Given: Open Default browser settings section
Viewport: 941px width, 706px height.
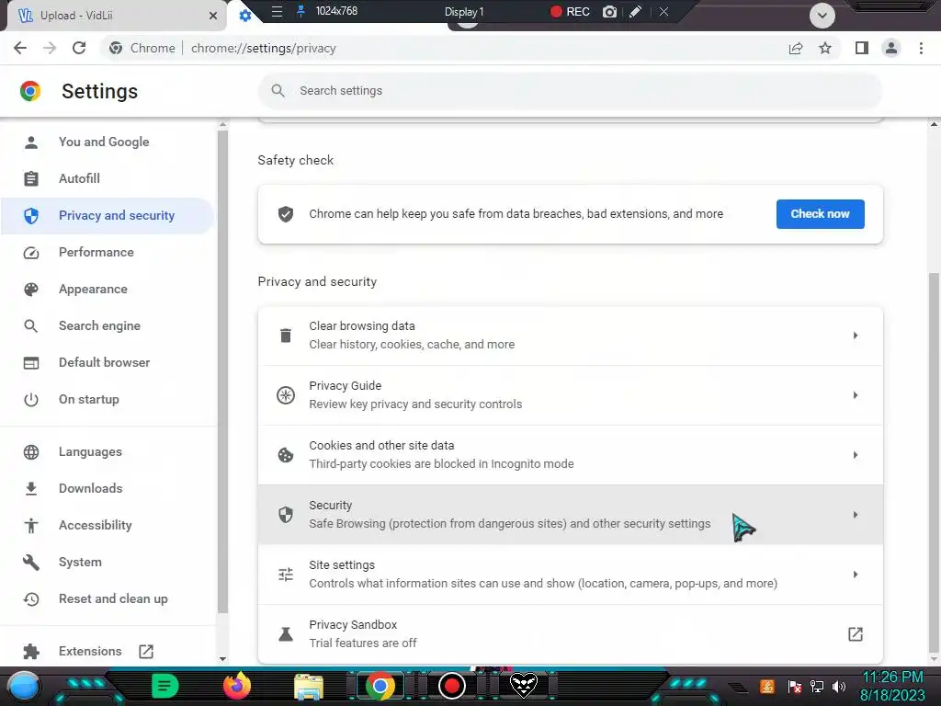Looking at the screenshot, I should (107, 362).
